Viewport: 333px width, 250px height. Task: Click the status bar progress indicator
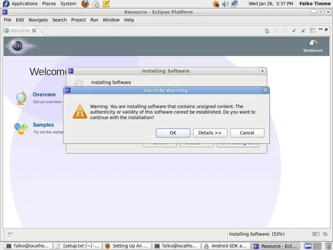click(316, 234)
